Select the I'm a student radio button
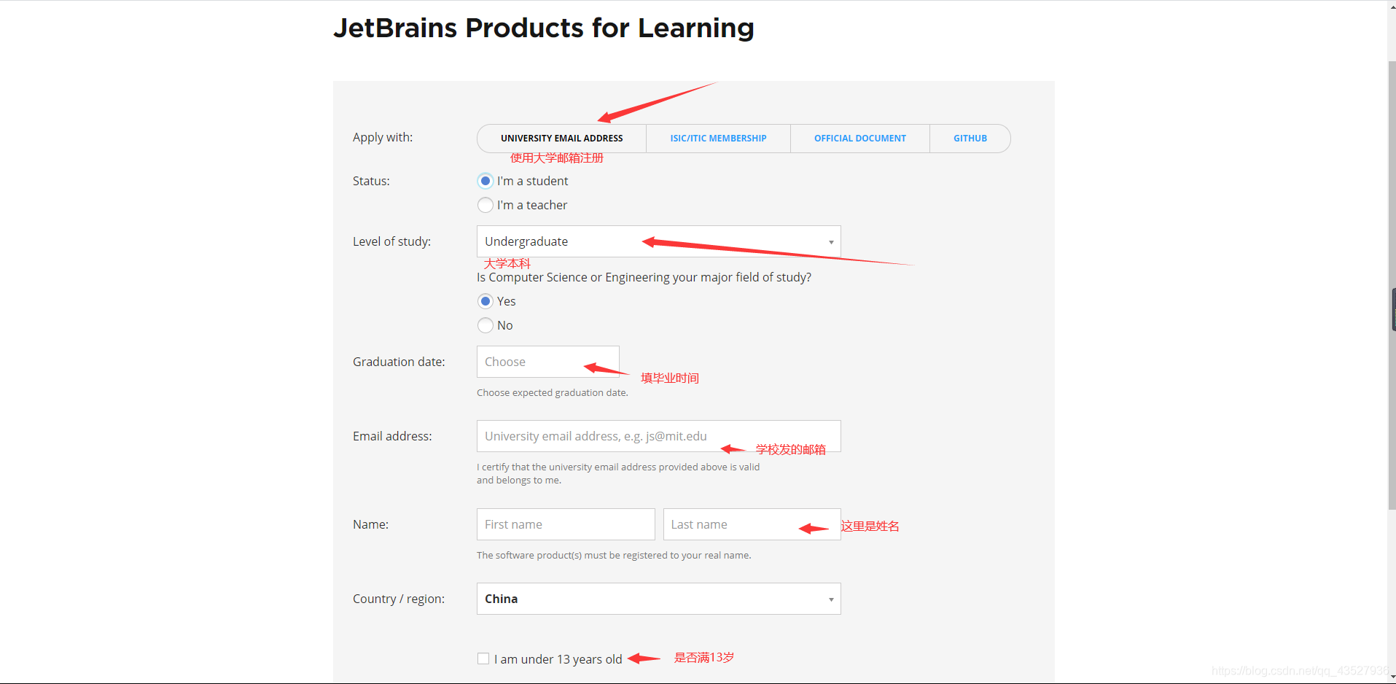 pos(486,181)
